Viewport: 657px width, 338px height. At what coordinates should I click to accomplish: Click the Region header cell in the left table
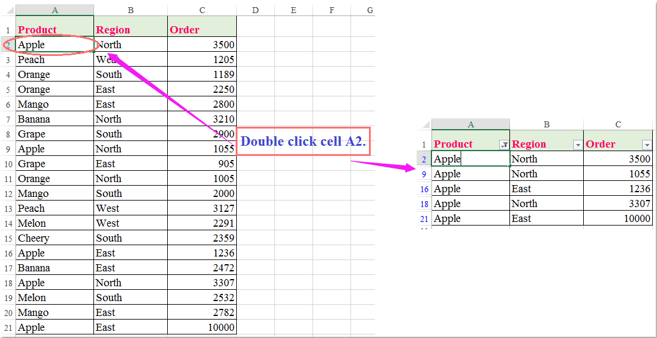130,30
